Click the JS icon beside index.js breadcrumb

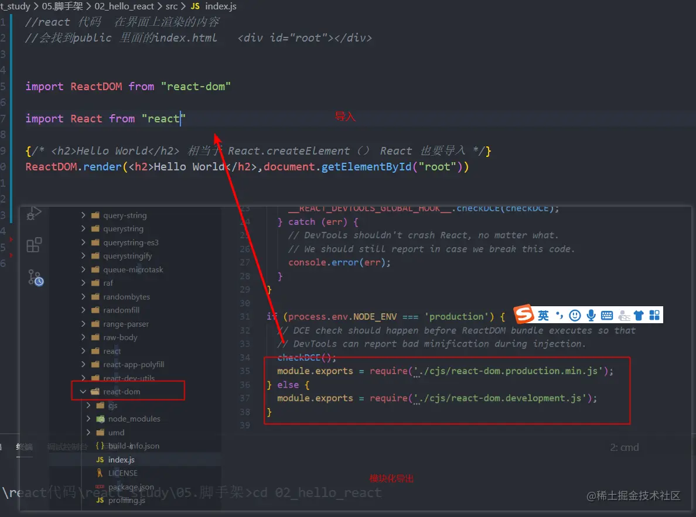pos(195,6)
